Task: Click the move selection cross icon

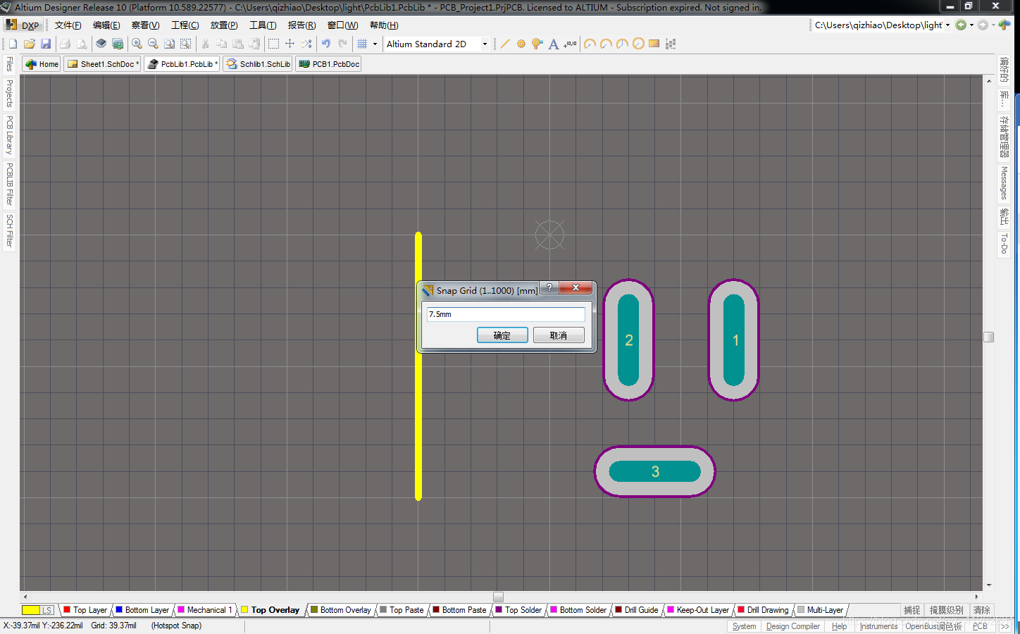Action: 290,44
